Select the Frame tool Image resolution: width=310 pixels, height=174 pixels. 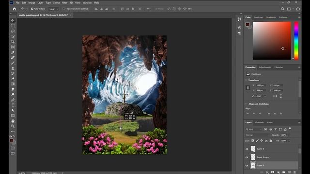click(x=13, y=47)
